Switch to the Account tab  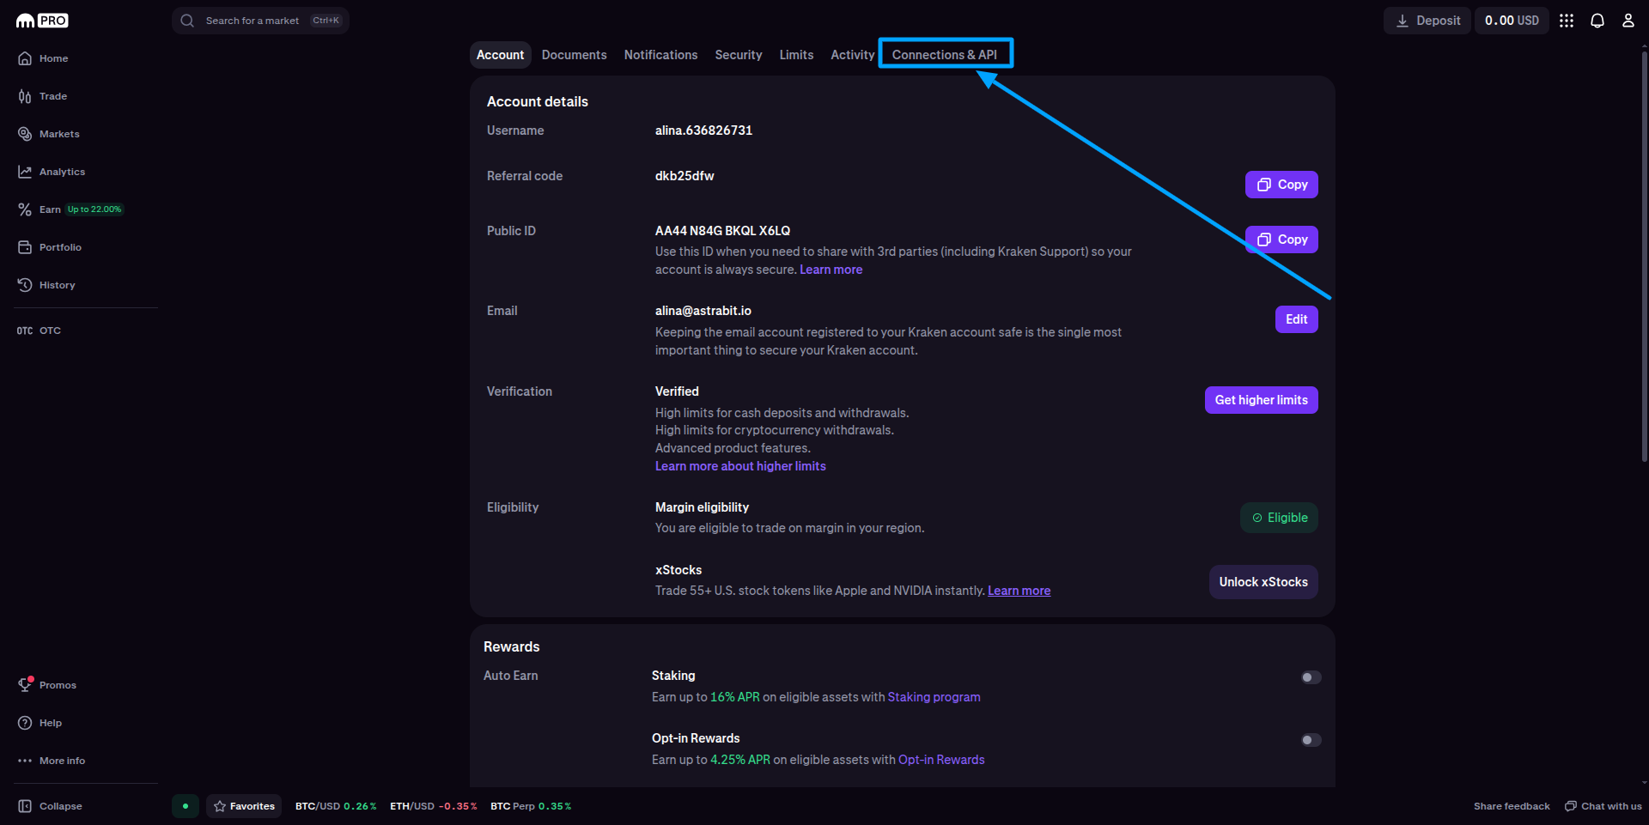pyautogui.click(x=500, y=55)
